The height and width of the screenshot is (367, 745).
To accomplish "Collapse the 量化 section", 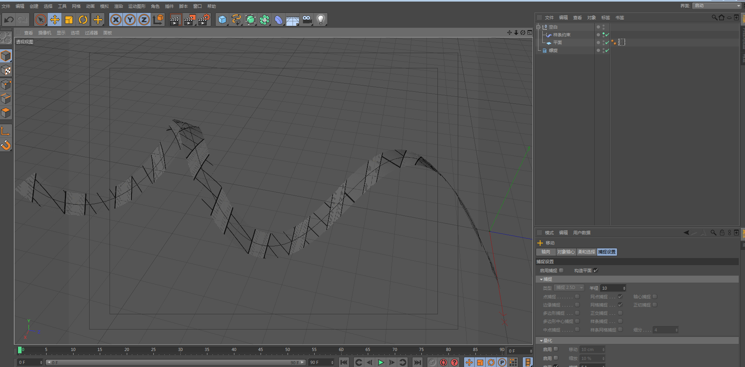I will (542, 341).
